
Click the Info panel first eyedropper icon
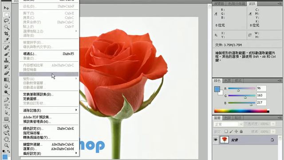(216, 14)
